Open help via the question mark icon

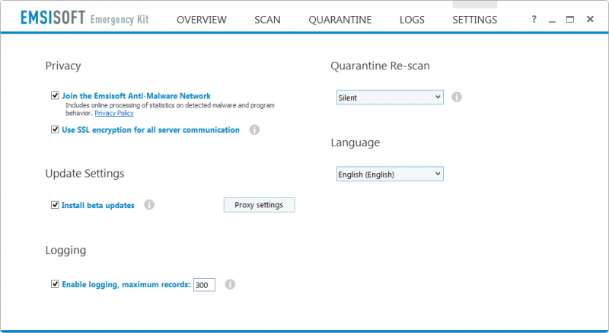(534, 19)
